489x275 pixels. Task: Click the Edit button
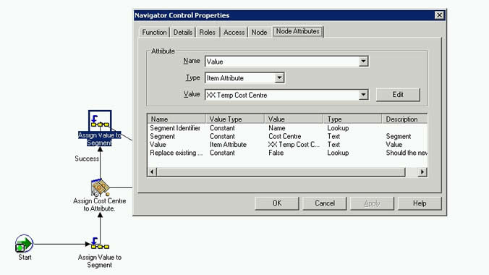coord(398,95)
